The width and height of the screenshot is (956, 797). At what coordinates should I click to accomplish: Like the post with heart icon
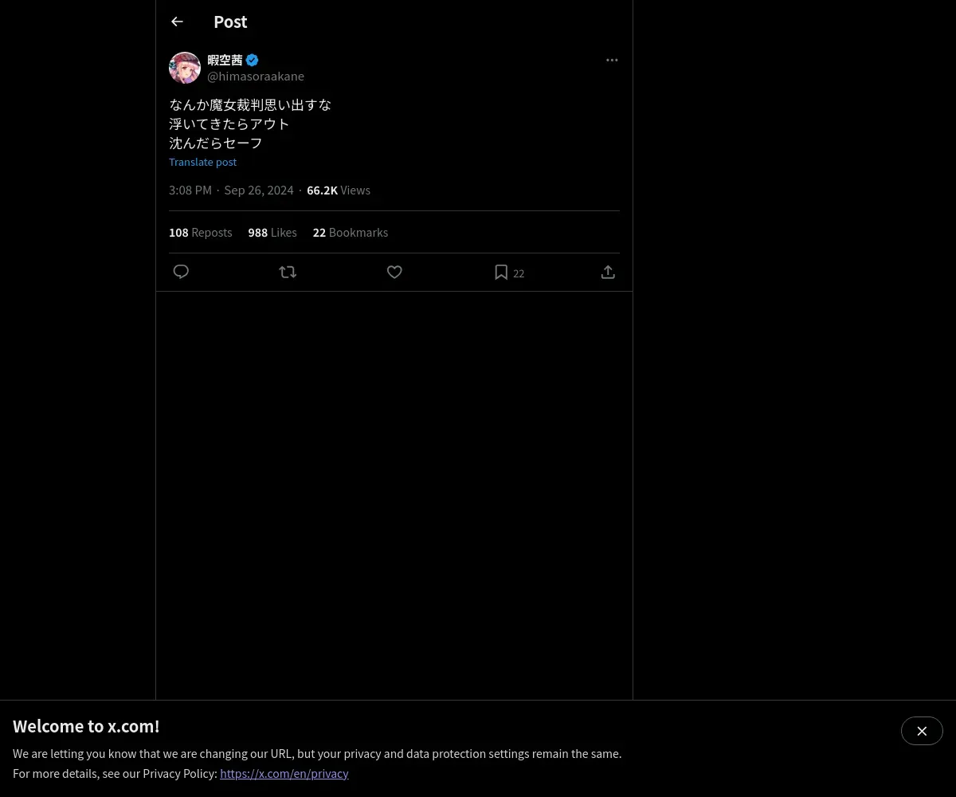(394, 272)
